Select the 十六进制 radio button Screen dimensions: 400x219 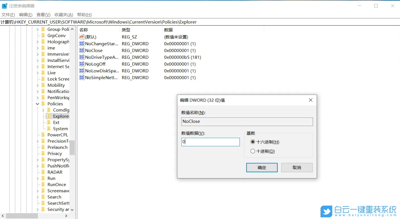[x=253, y=142]
